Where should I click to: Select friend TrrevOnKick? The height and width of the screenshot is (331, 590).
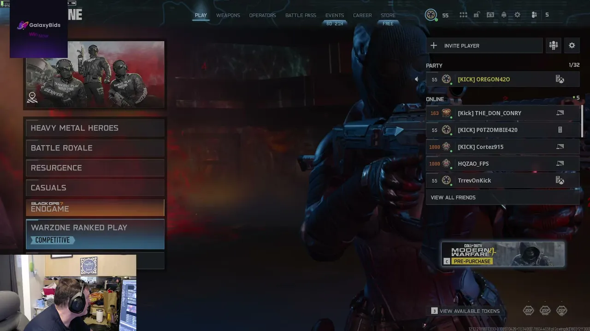[x=502, y=181]
